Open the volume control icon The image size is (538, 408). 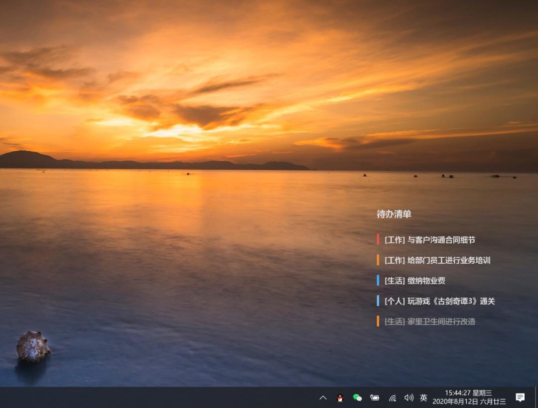tap(408, 398)
